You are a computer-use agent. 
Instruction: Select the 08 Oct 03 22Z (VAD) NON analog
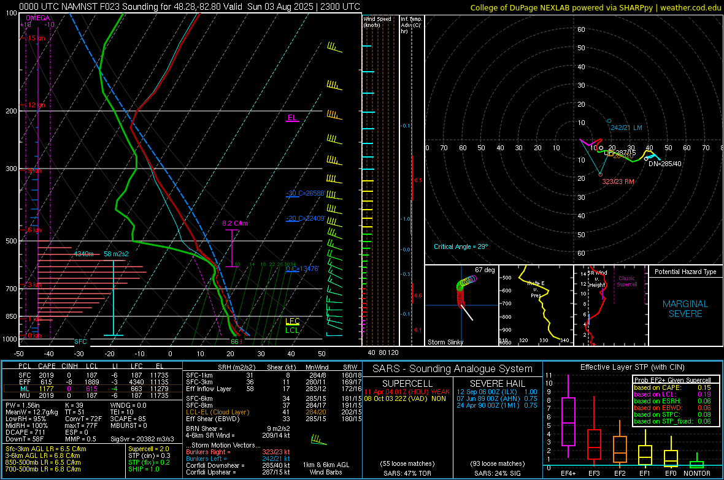pyautogui.click(x=405, y=398)
